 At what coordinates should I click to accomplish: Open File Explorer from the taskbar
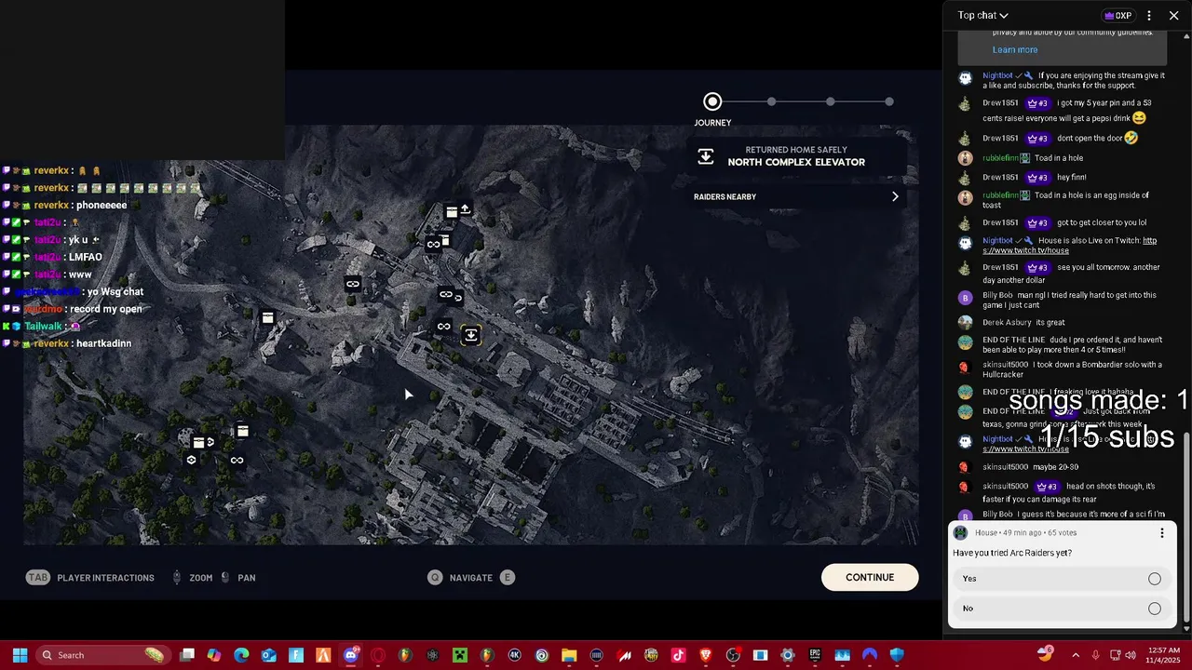(x=569, y=655)
